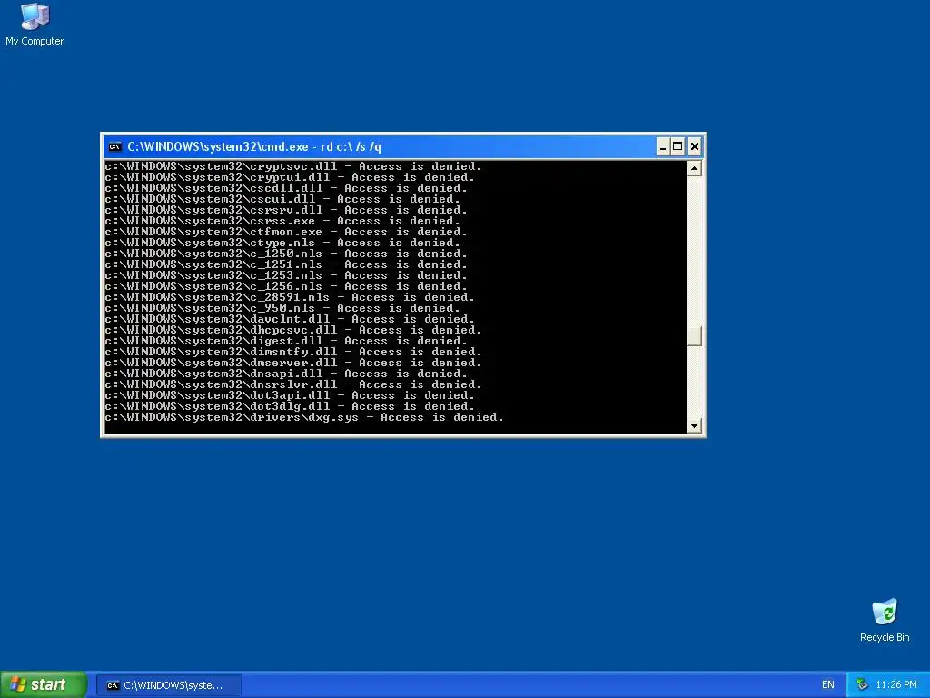Click the dhcpcsvc.dll access denied line

(293, 330)
